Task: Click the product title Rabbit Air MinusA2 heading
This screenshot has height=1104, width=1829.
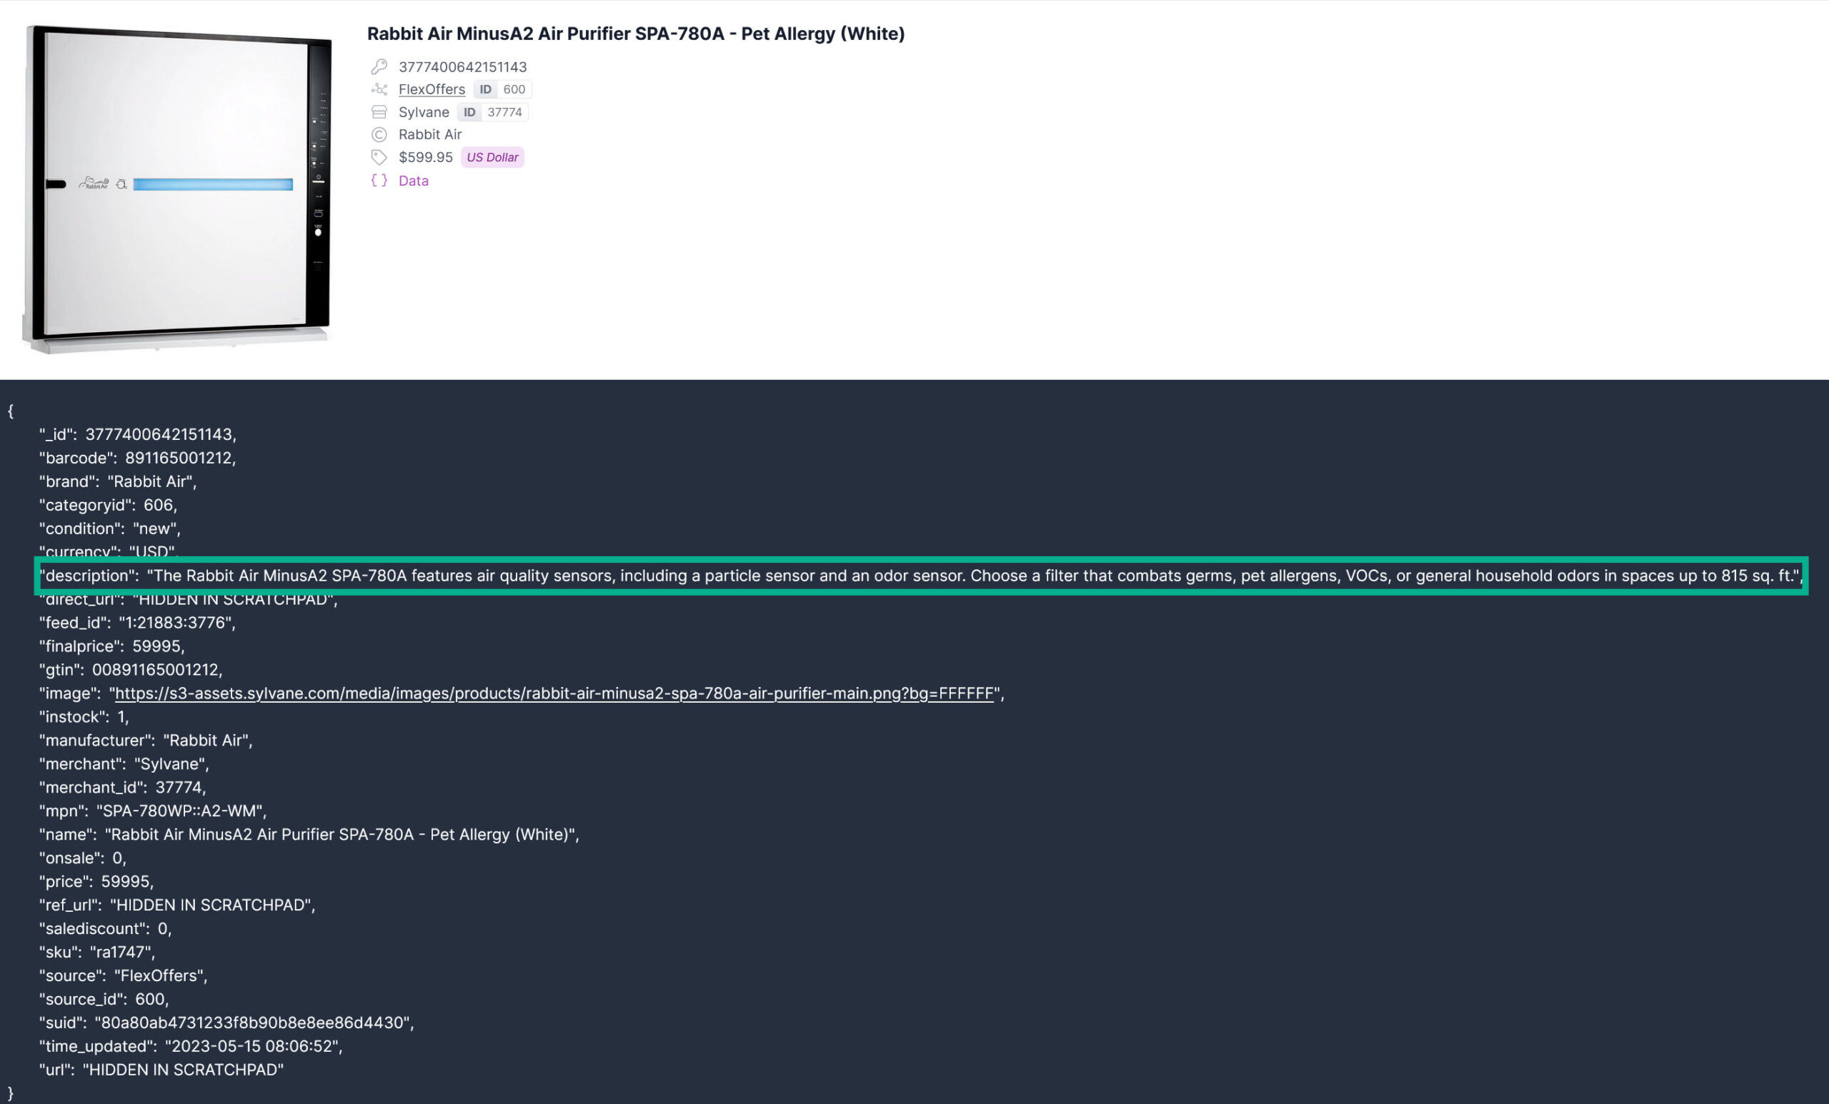Action: pyautogui.click(x=635, y=34)
